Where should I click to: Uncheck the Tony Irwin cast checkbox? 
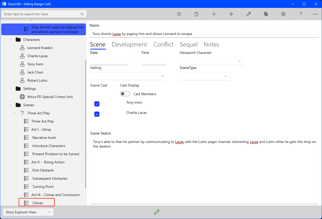coord(97,104)
